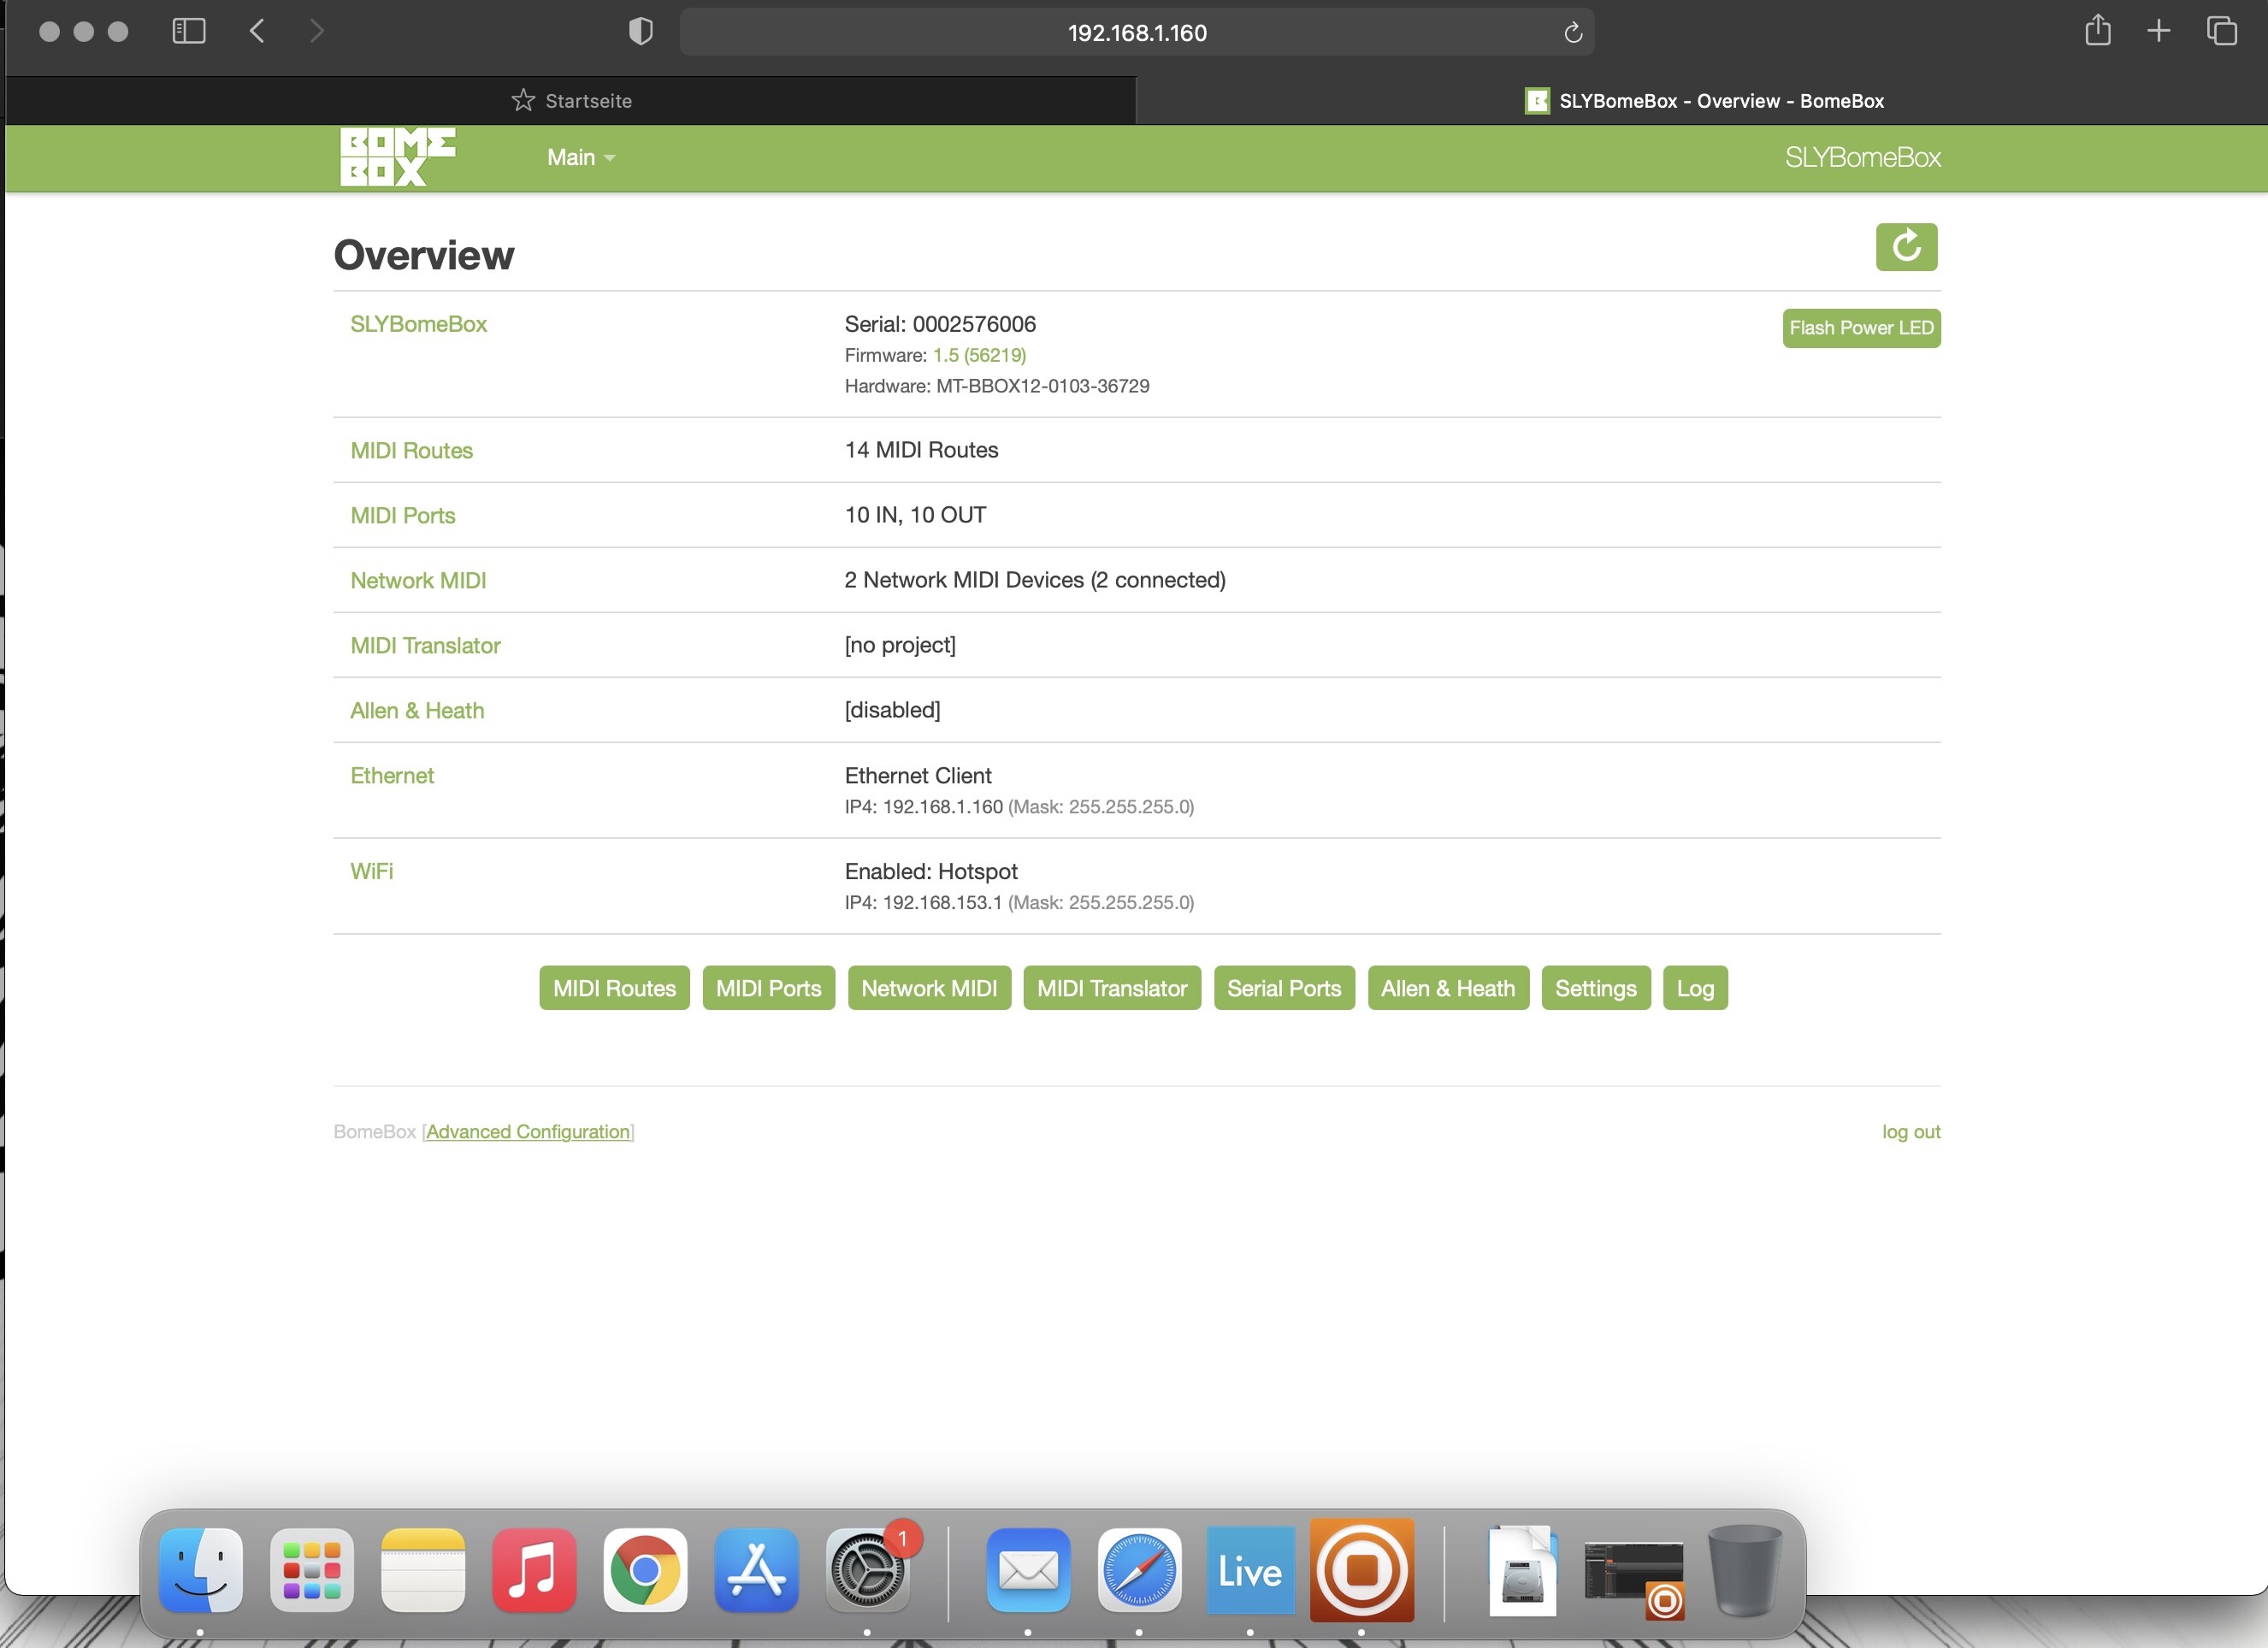Open orange record app in dock
This screenshot has width=2268, height=1648.
click(1362, 1569)
